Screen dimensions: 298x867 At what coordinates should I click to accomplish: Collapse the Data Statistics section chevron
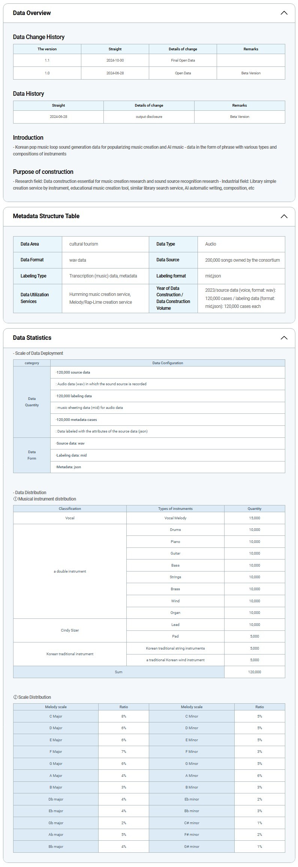[284, 338]
